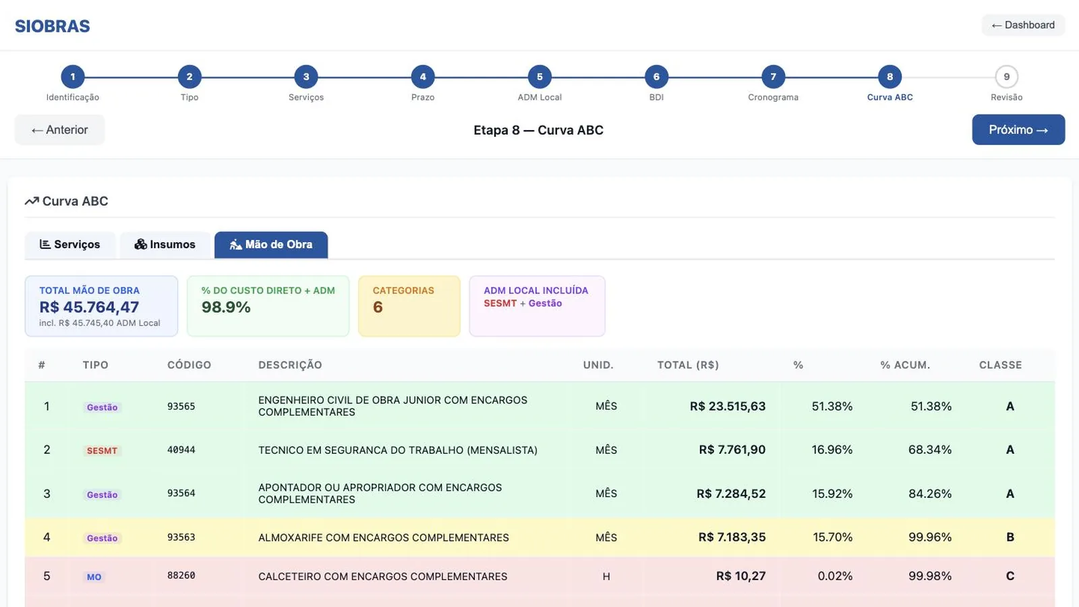The height and width of the screenshot is (607, 1079).
Task: Click the SESMT tag in row 2
Action: tap(102, 451)
